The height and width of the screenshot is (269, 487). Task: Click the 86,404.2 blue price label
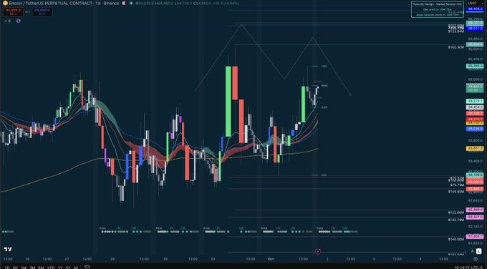[476, 9]
